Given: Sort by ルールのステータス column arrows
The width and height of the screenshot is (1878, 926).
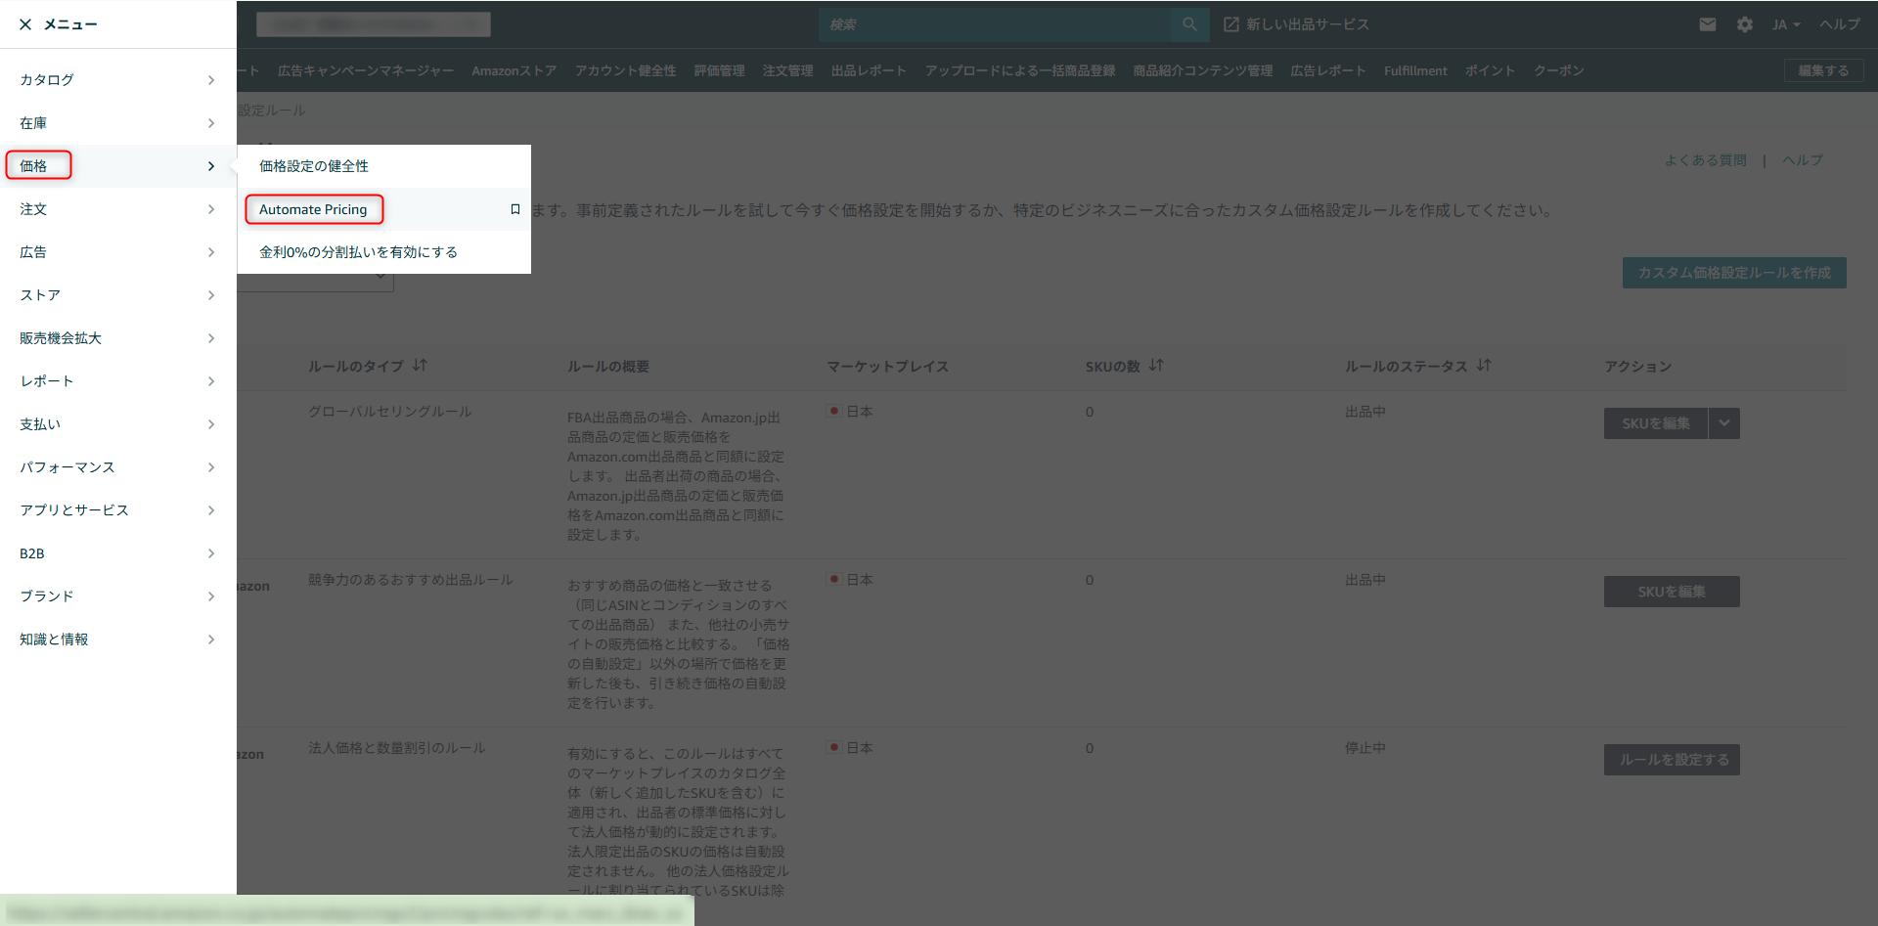Looking at the screenshot, I should point(1484,366).
